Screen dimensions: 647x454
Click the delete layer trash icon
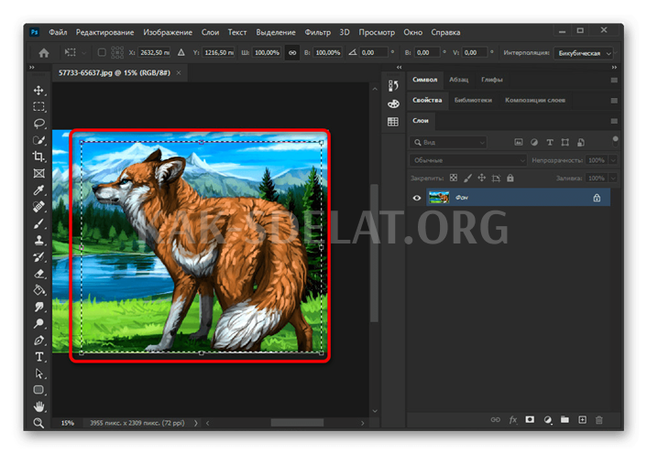pos(599,420)
